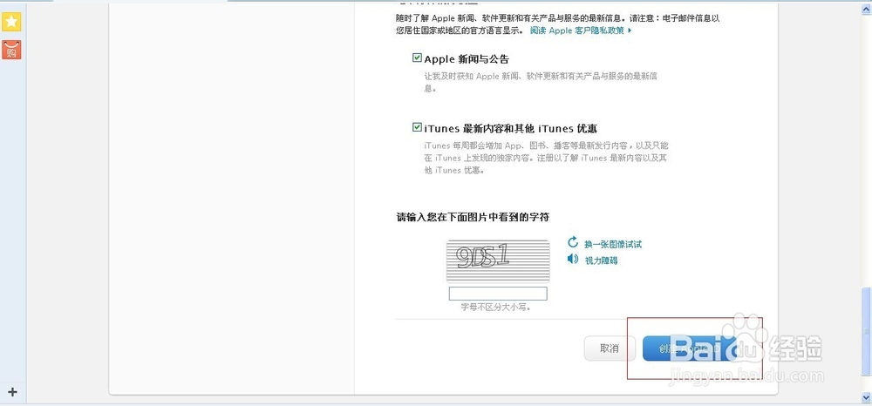This screenshot has width=872, height=406.
Task: Open the yellow star favorites sidebar icon
Action: tap(11, 22)
